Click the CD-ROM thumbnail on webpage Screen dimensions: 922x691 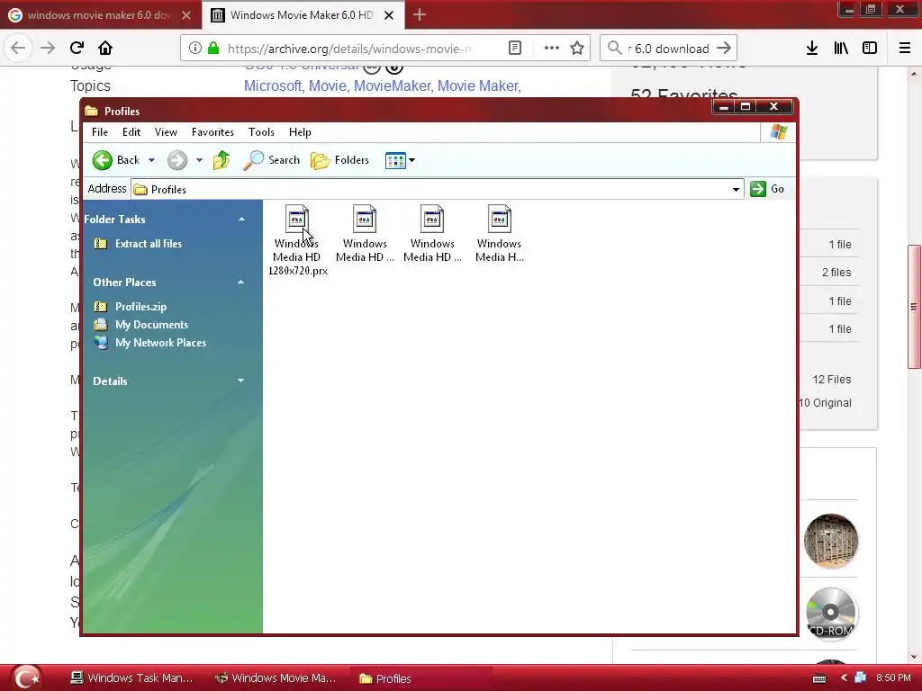point(830,614)
